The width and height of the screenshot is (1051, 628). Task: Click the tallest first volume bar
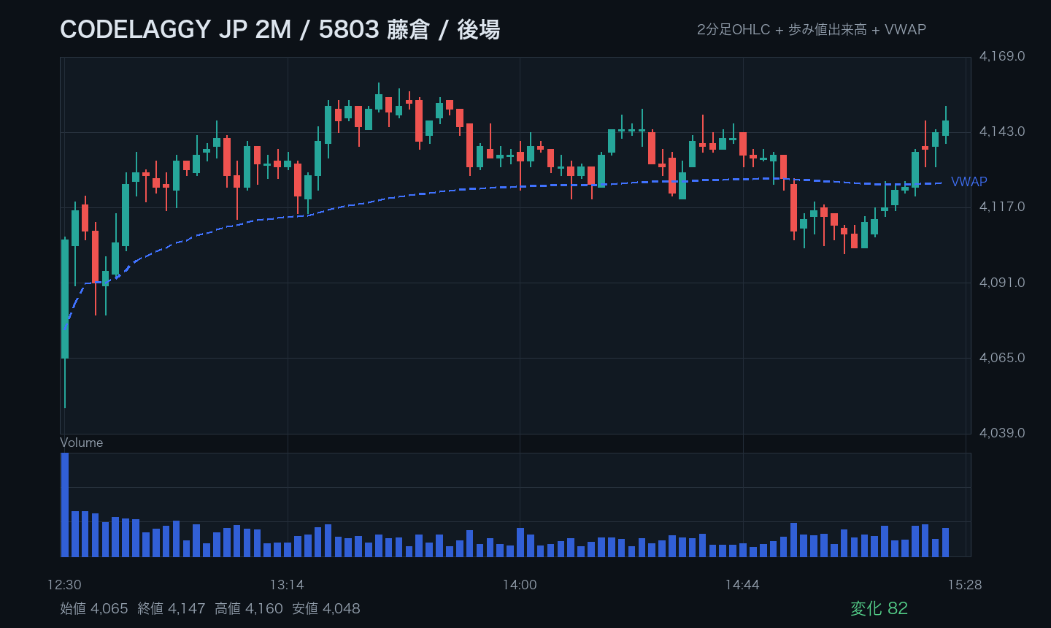point(65,505)
